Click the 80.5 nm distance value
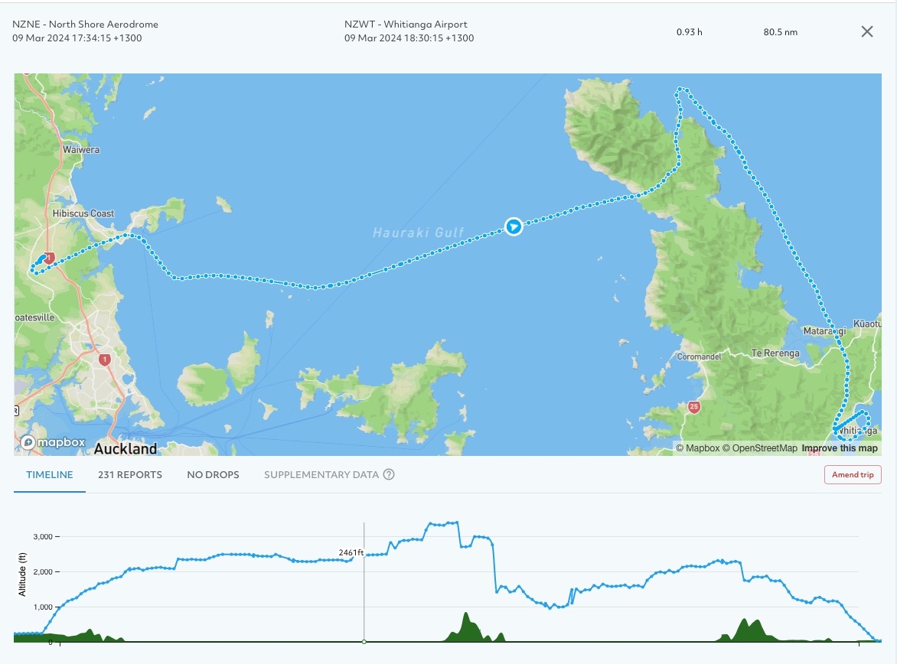Image resolution: width=897 pixels, height=664 pixels. tap(780, 32)
